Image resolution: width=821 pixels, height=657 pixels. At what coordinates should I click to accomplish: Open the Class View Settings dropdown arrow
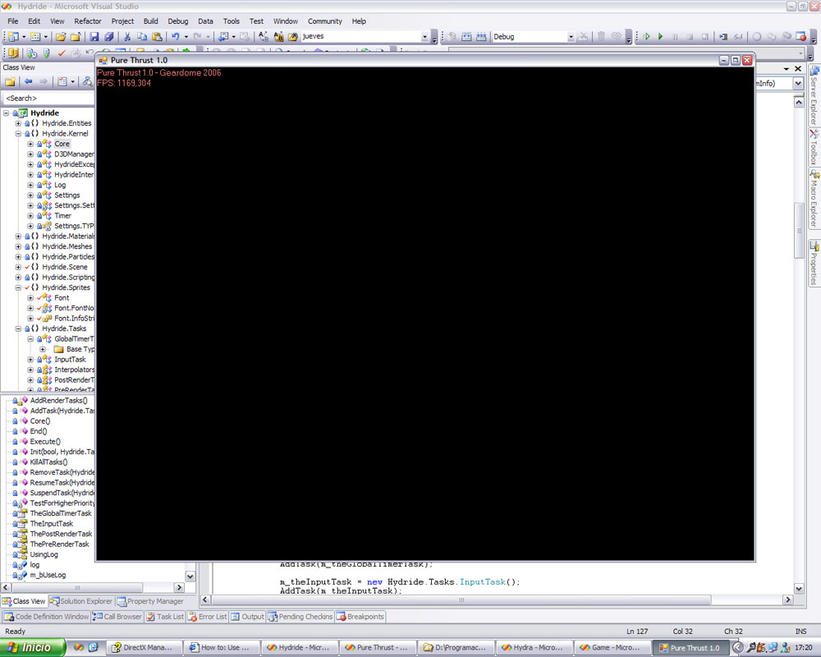coord(73,81)
